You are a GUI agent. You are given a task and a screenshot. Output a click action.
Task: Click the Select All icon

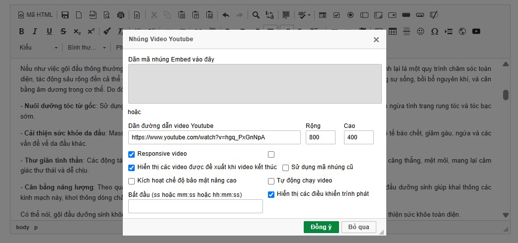click(286, 15)
